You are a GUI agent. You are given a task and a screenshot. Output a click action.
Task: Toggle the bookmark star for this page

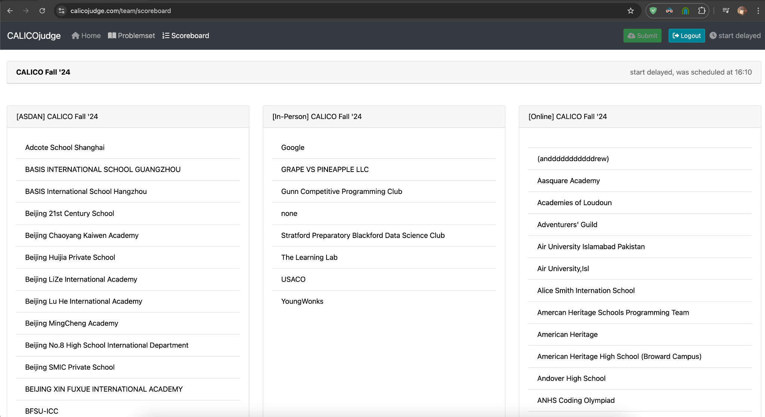pos(631,11)
